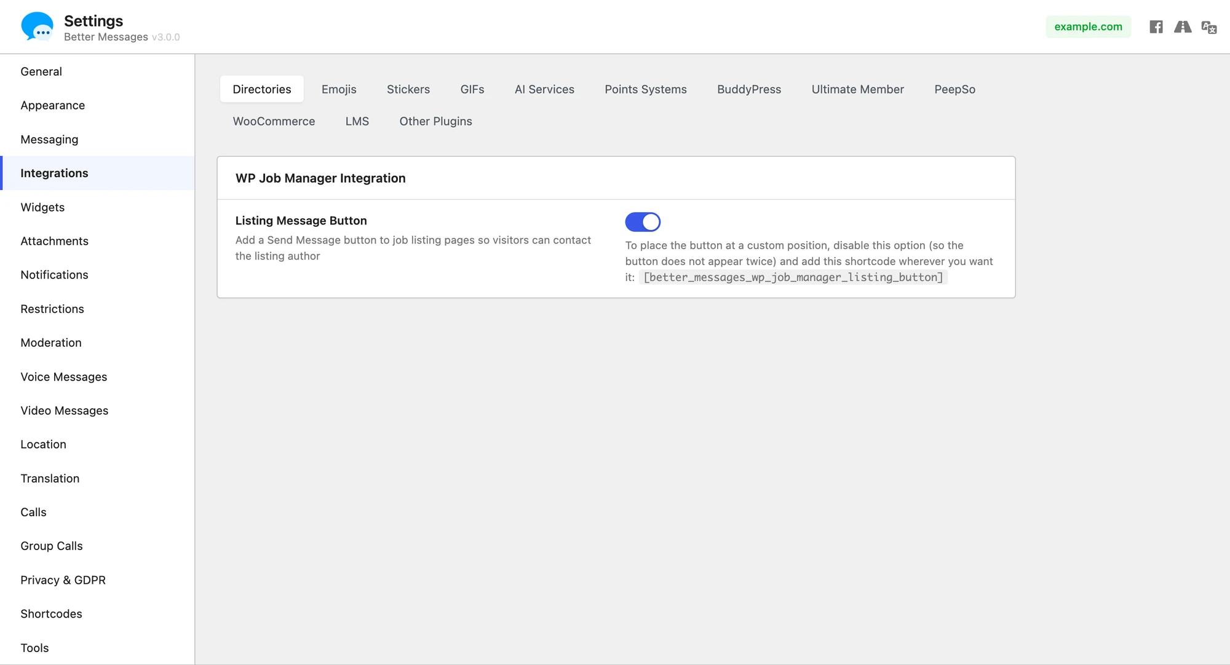The height and width of the screenshot is (665, 1230).
Task: Go to Calls in the sidebar
Action: click(97, 513)
